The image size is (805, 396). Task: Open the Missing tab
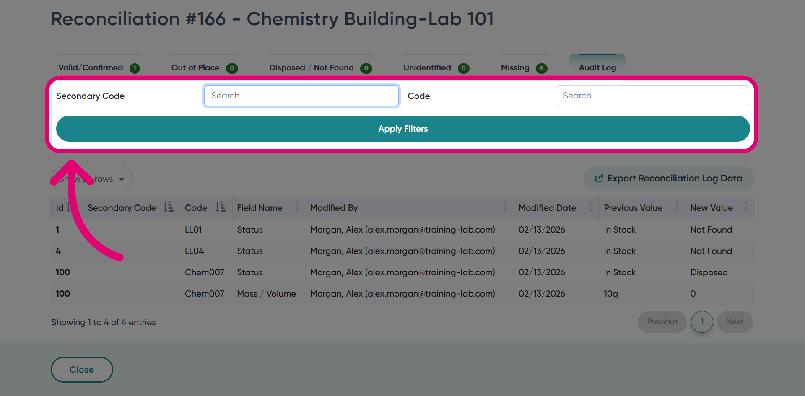coord(524,67)
